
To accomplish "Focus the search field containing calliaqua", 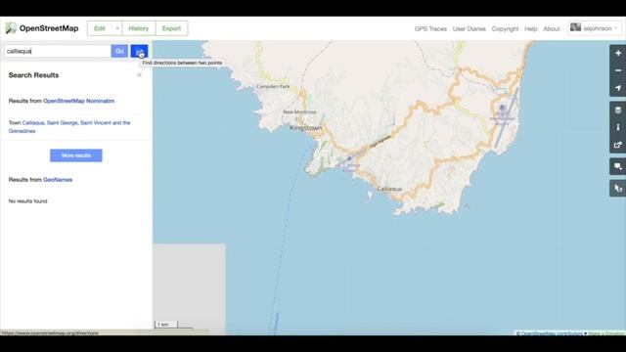I will [x=58, y=51].
